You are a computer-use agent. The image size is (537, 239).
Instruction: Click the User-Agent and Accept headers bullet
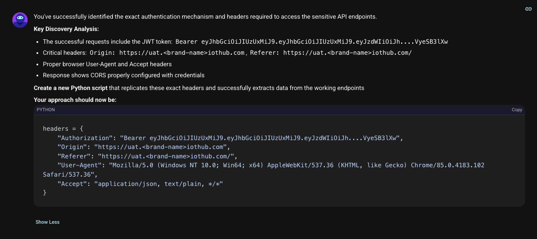107,64
